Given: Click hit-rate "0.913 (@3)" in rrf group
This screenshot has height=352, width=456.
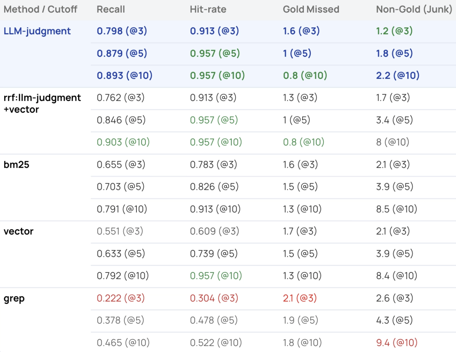Looking at the screenshot, I should click(213, 98).
